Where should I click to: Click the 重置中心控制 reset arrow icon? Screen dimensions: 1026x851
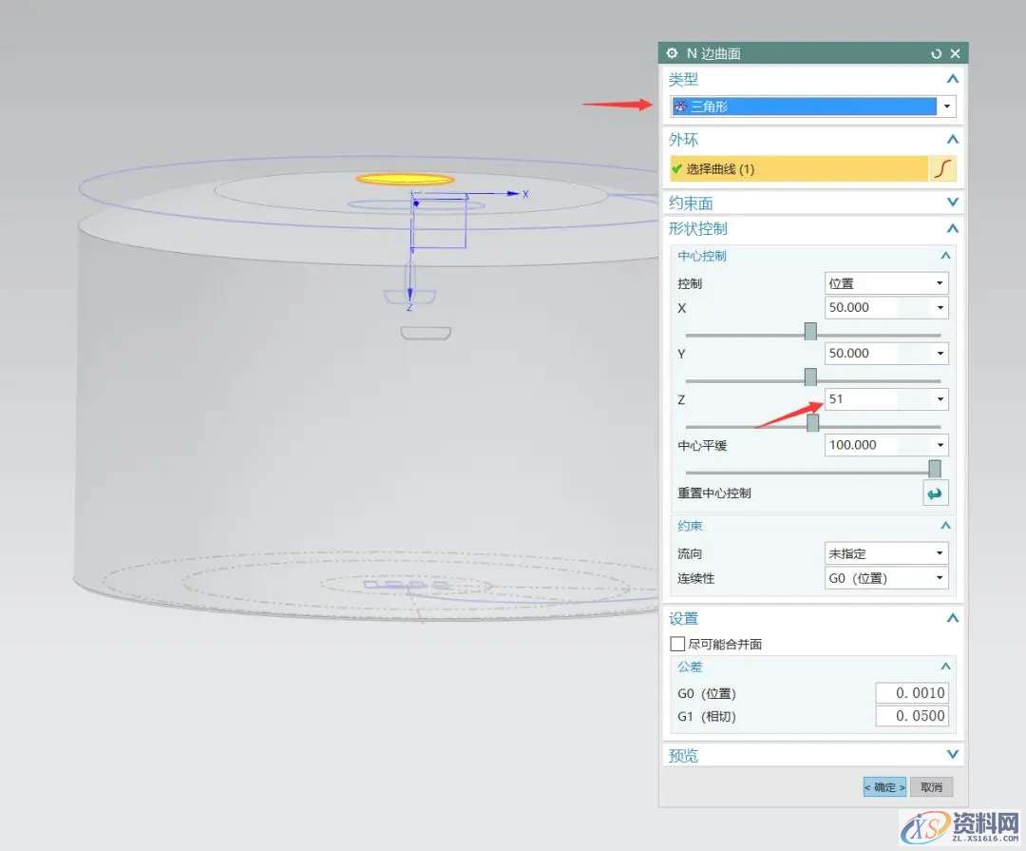[935, 493]
